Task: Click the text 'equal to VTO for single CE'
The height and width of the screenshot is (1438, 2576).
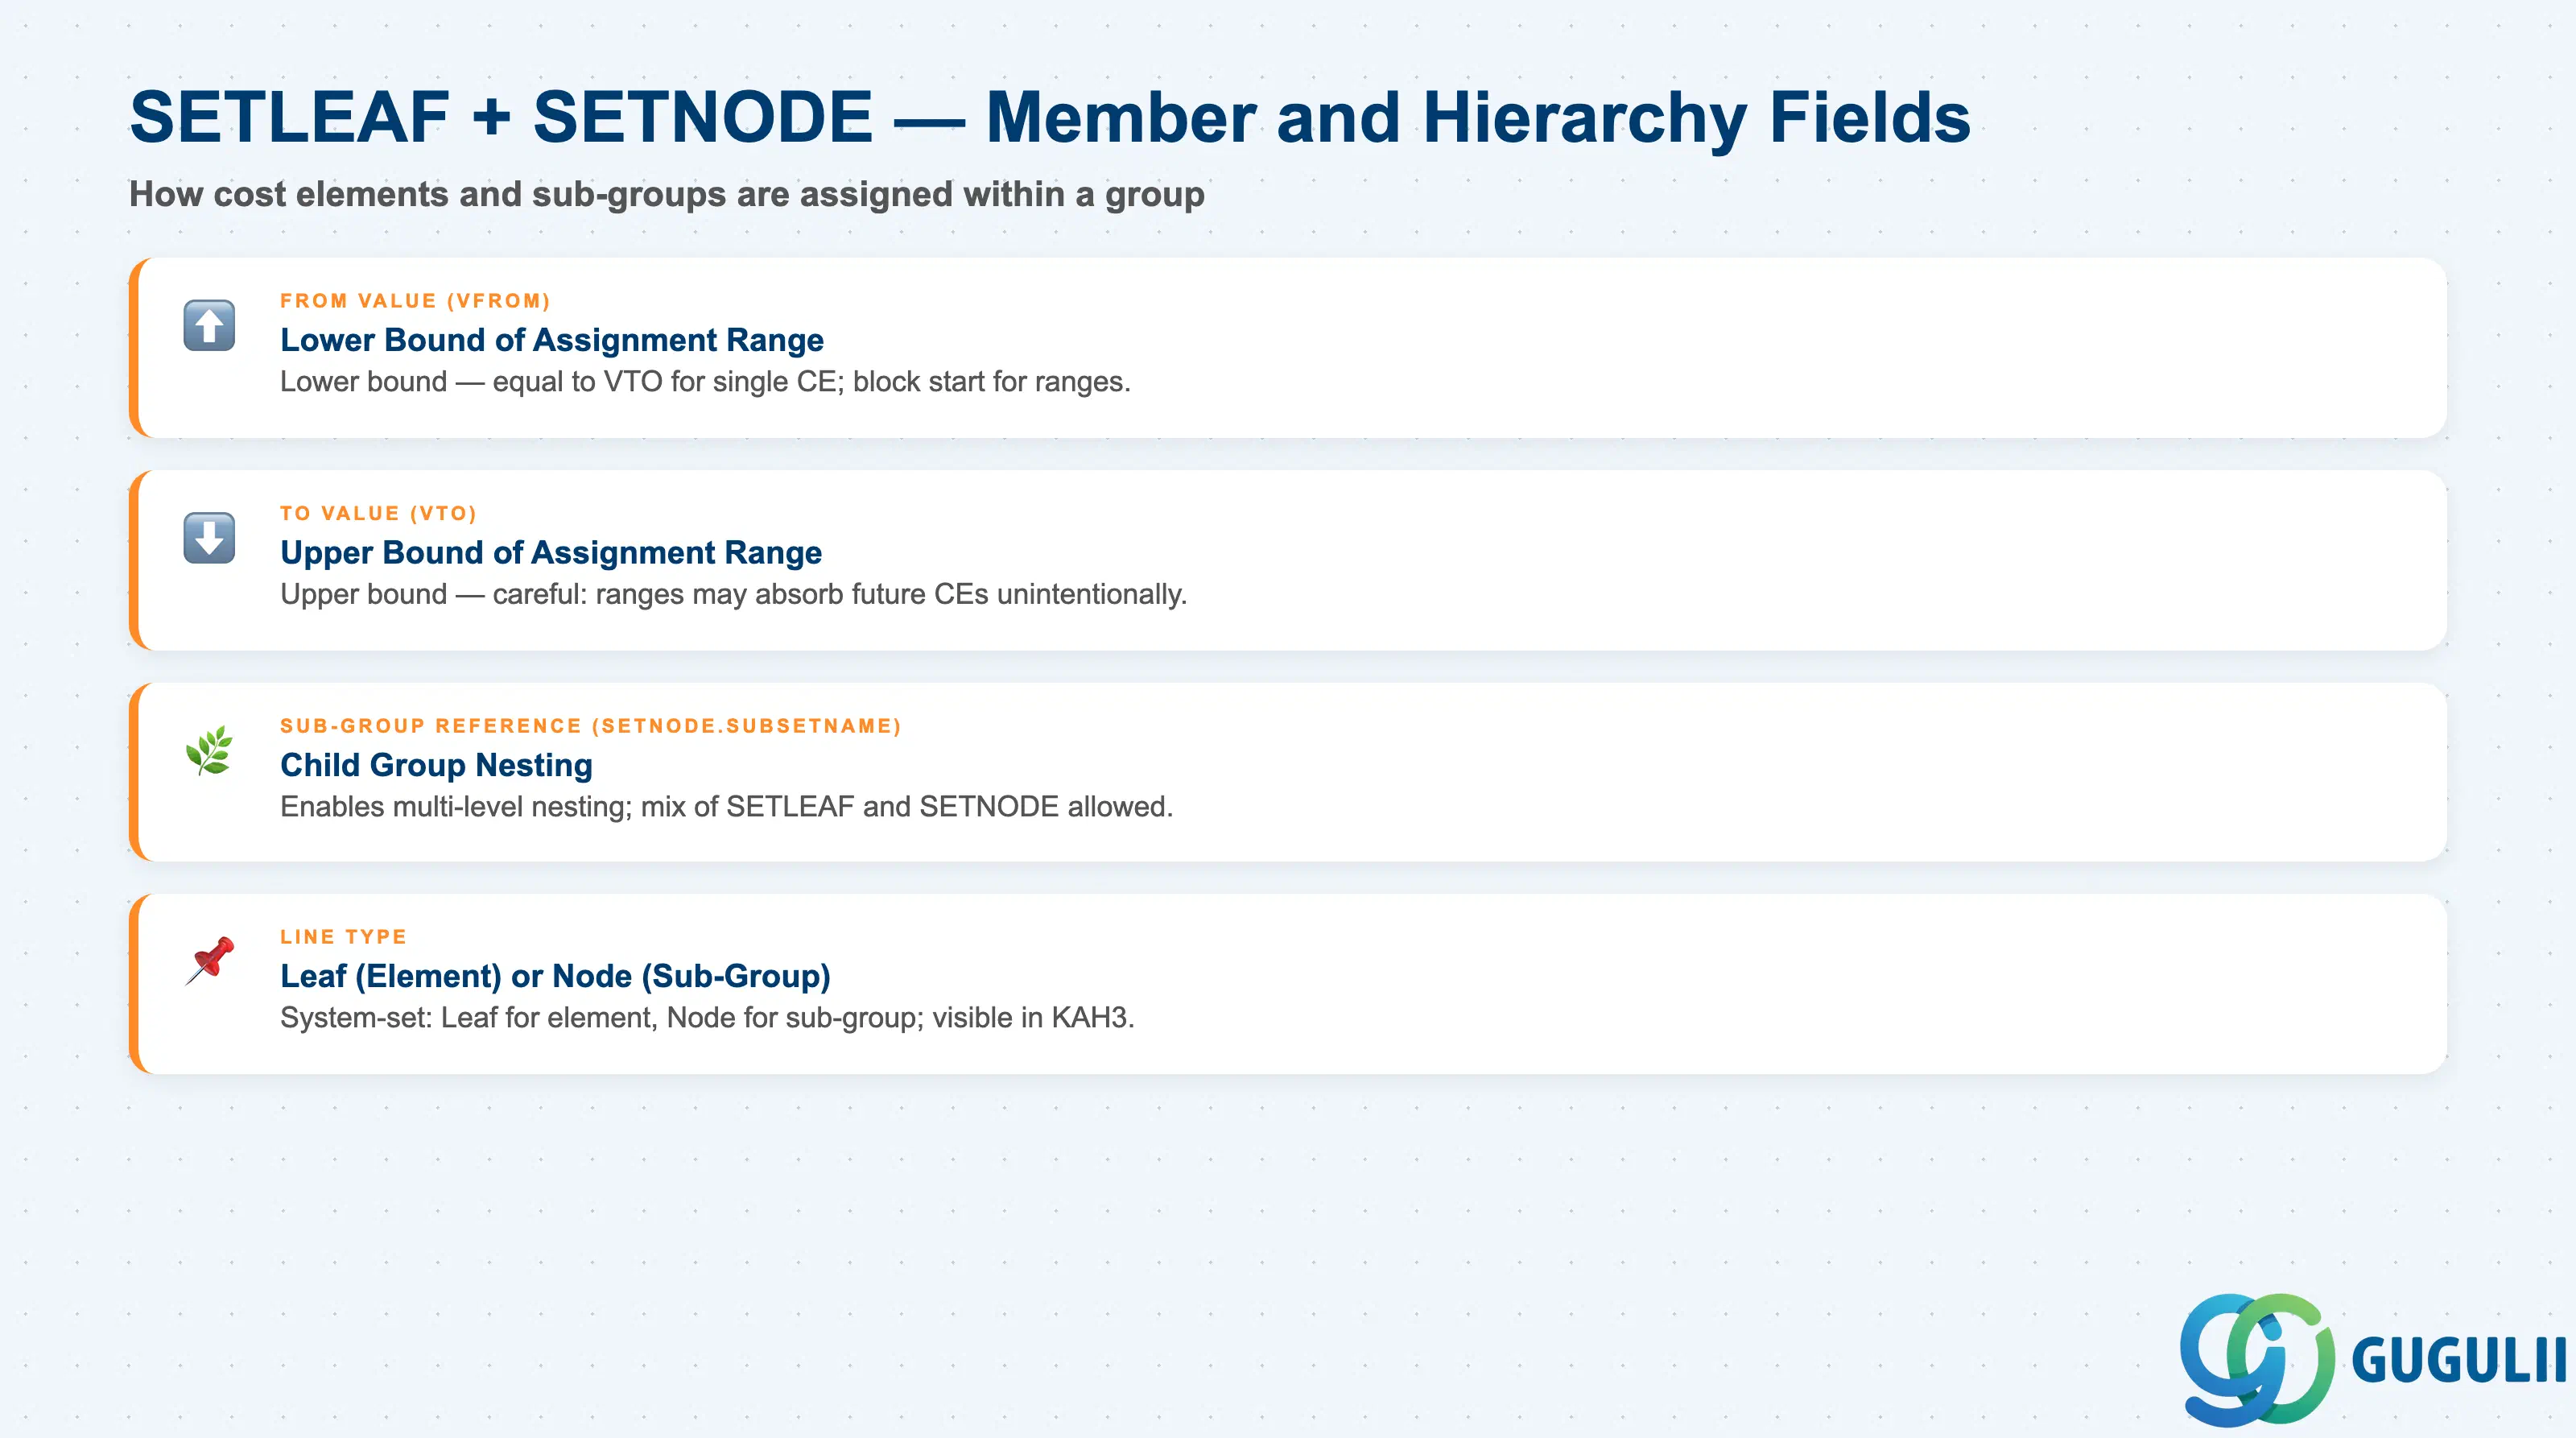Action: (668, 382)
